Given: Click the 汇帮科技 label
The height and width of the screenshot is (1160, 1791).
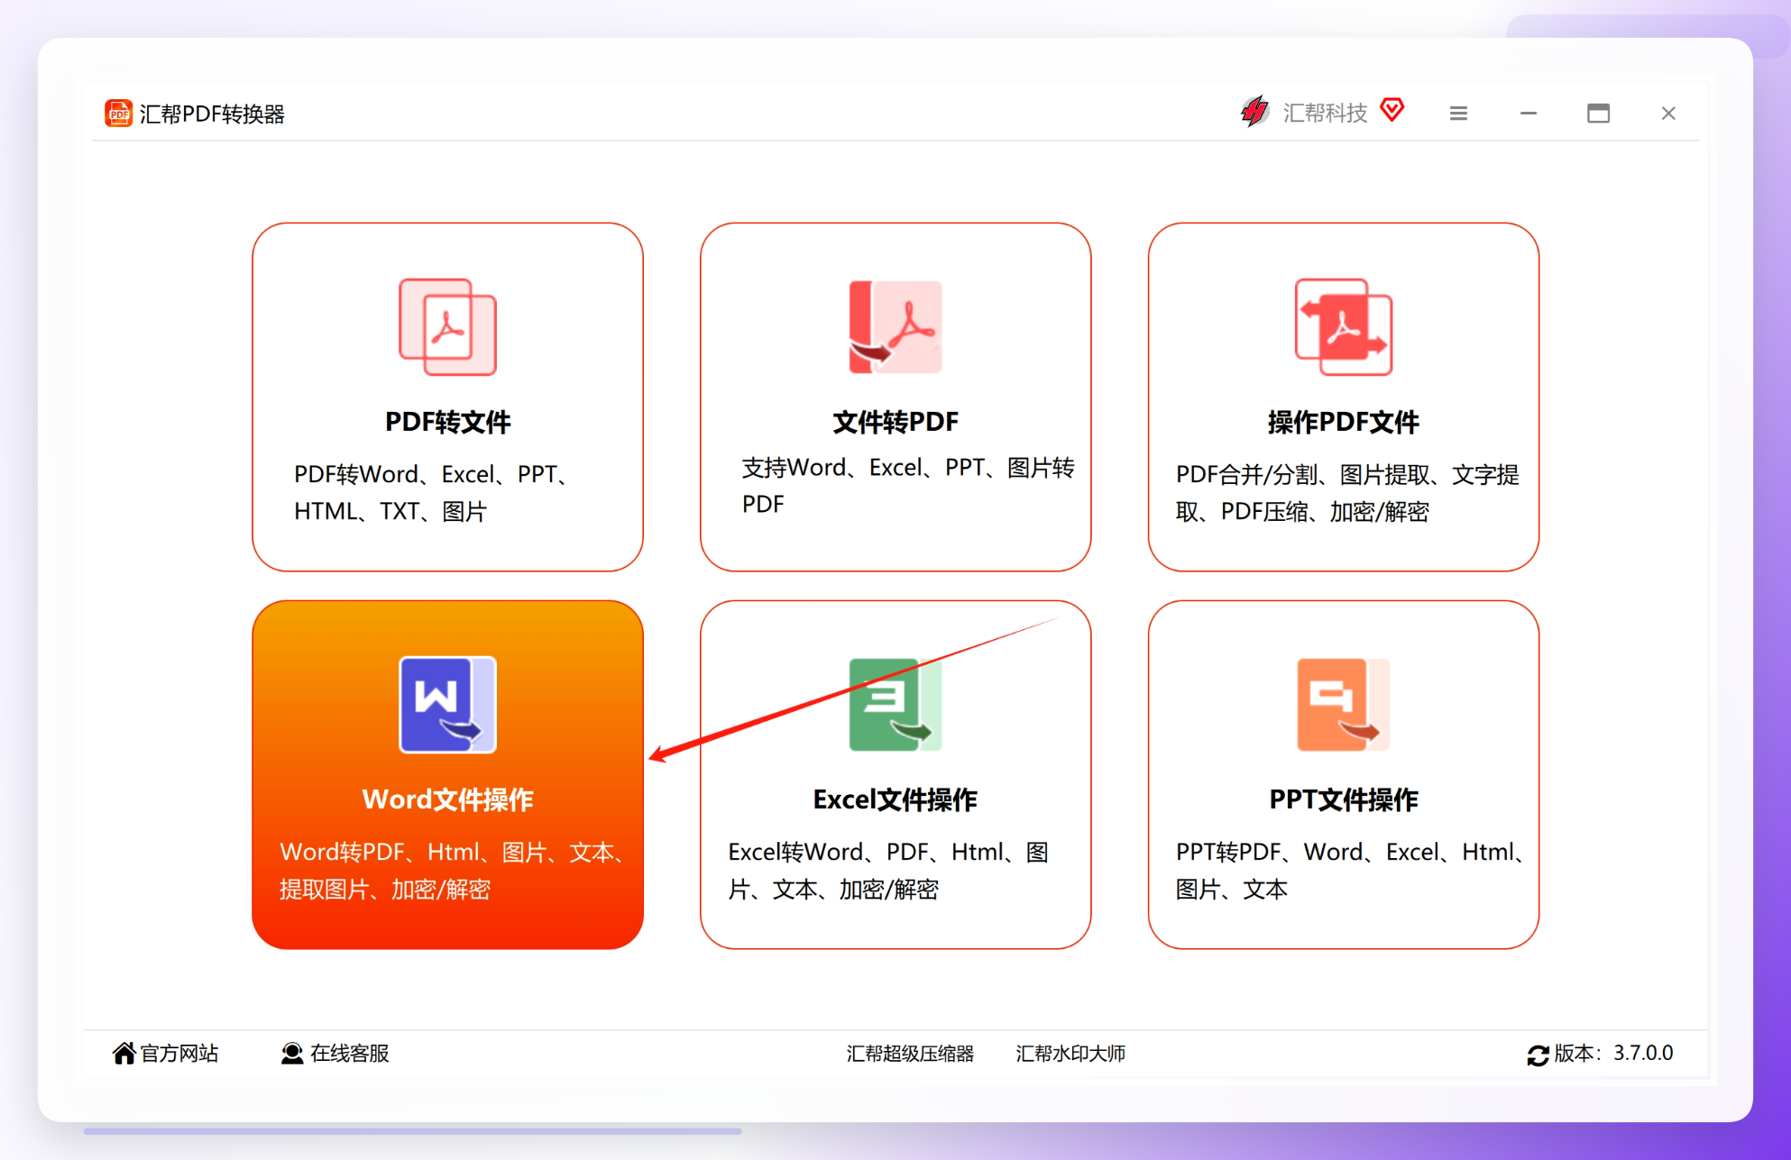Looking at the screenshot, I should pyautogui.click(x=1325, y=113).
